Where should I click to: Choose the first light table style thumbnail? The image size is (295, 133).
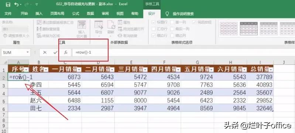(x=229, y=29)
